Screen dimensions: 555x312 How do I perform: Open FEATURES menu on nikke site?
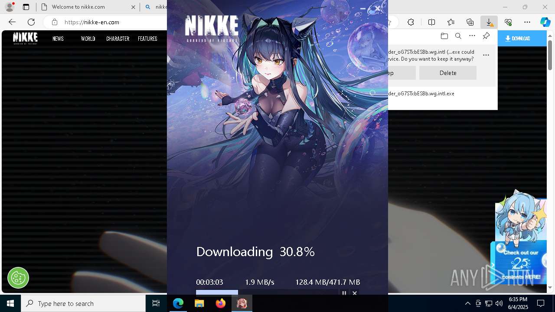click(x=147, y=39)
